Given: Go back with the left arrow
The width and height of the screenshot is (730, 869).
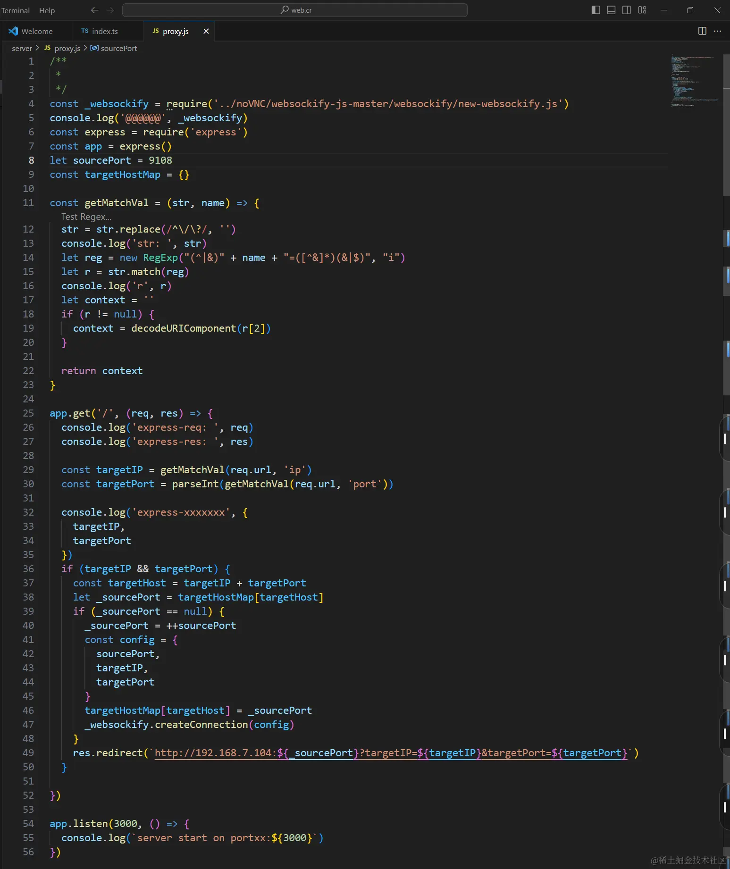Looking at the screenshot, I should point(94,10).
